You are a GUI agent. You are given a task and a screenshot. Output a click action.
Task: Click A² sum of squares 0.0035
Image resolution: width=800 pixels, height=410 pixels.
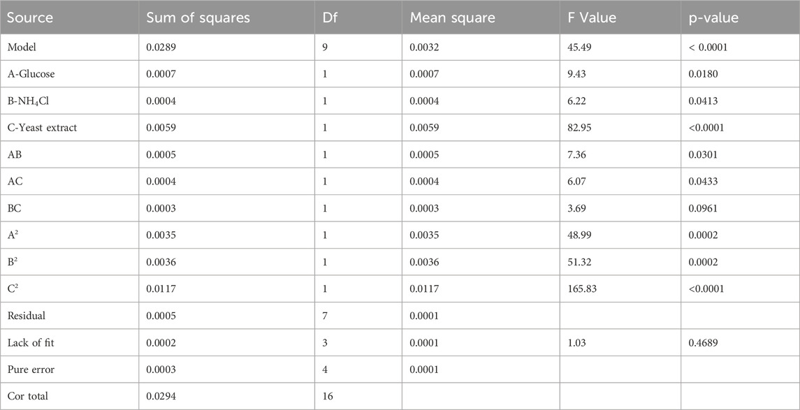[161, 235]
